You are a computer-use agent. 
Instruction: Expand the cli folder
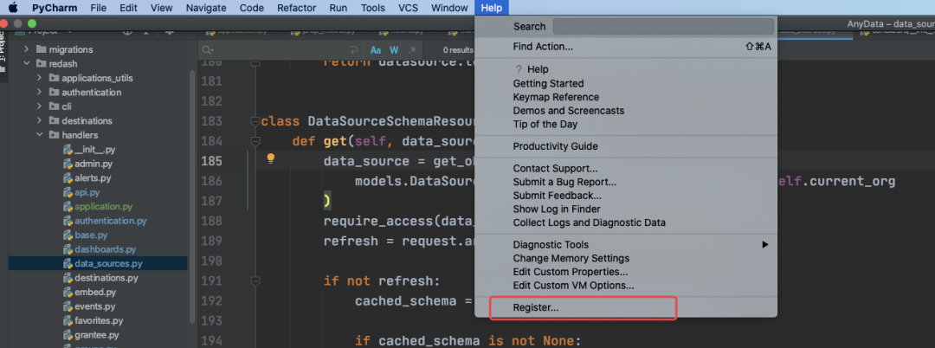[39, 106]
